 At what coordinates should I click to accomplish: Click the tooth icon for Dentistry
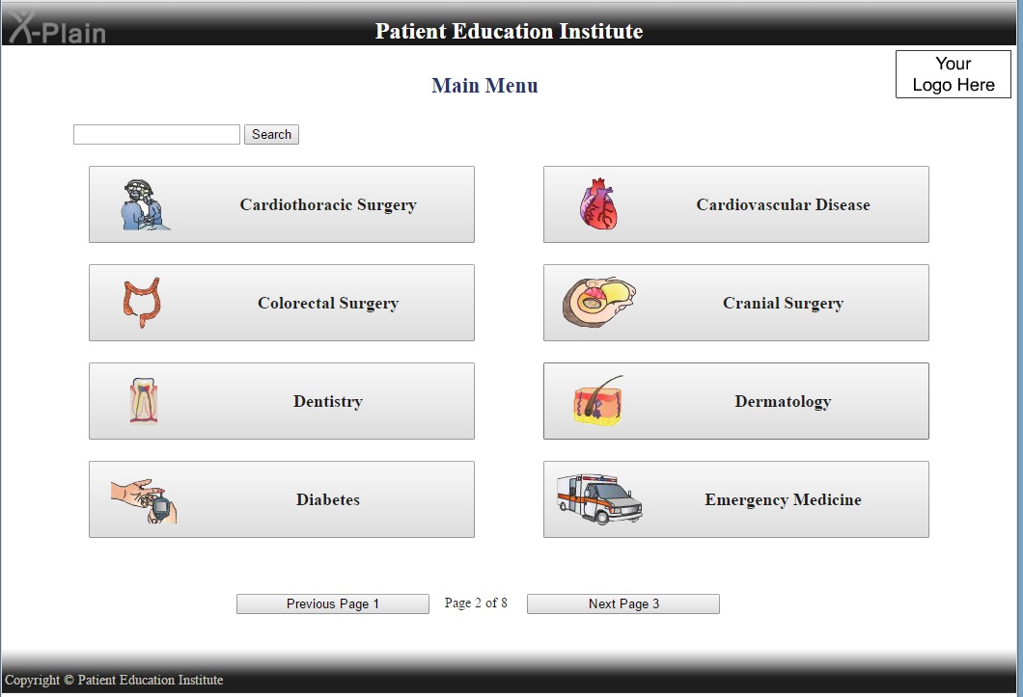pos(144,401)
